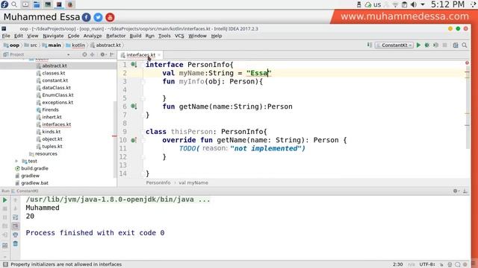478x268 pixels.
Task: Click the Twitter icon beside Muhammed Essa
Action: pyautogui.click(x=98, y=17)
